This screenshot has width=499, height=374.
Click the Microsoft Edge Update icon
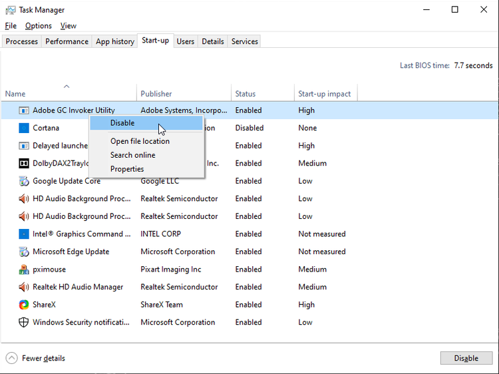24,252
